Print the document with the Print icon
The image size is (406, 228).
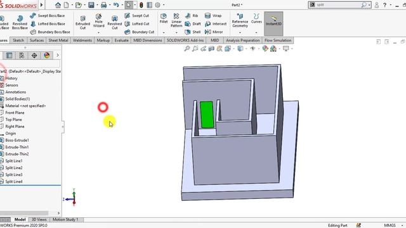104,5
